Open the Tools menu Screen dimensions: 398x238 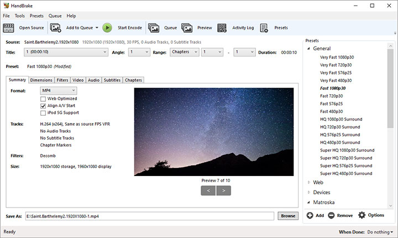[19, 15]
